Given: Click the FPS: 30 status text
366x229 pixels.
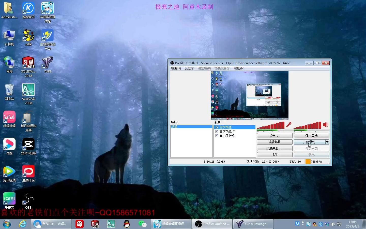Looking at the screenshot, I should click(295, 162).
